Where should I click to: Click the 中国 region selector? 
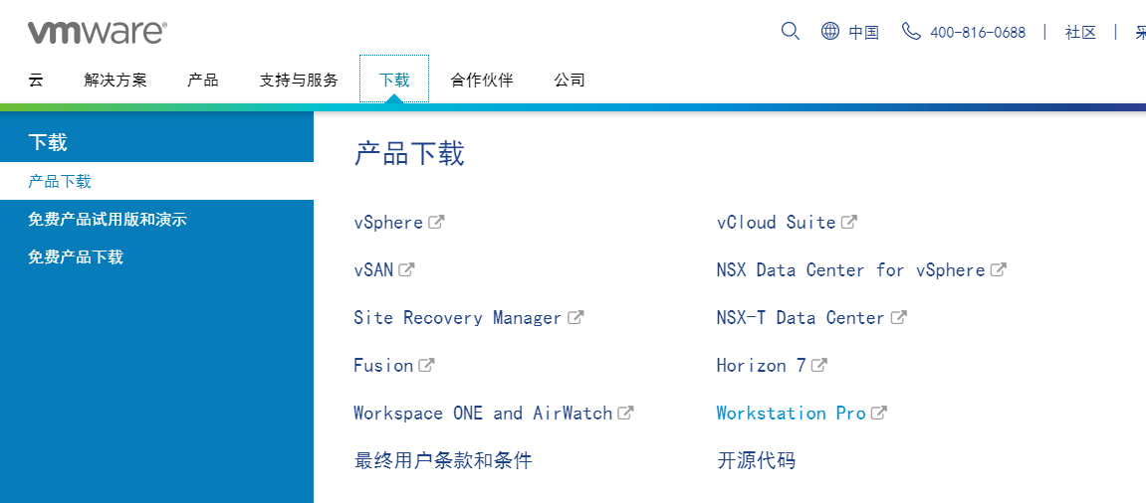pos(864,32)
